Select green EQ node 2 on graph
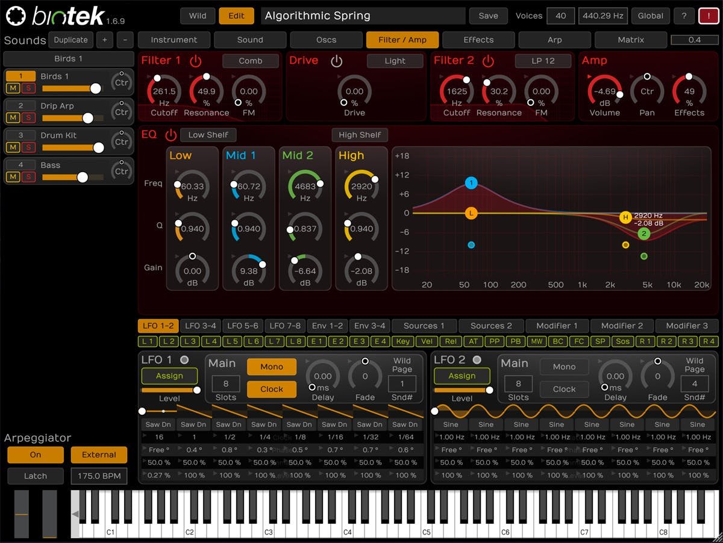 [644, 234]
